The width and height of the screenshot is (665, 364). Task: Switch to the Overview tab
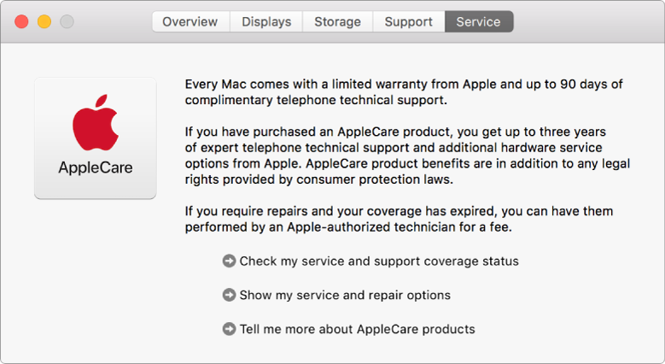(190, 21)
